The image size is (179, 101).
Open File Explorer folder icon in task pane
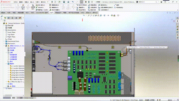[x=178, y=24]
